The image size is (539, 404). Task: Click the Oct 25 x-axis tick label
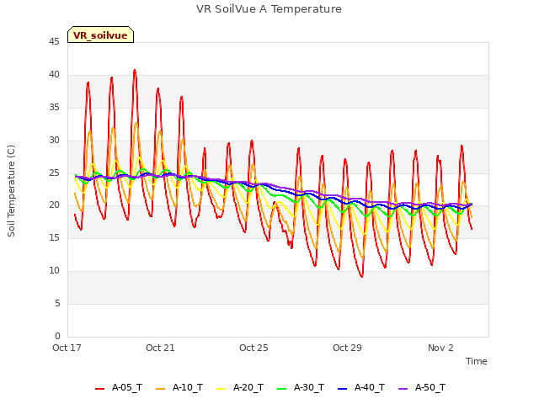pyautogui.click(x=253, y=348)
